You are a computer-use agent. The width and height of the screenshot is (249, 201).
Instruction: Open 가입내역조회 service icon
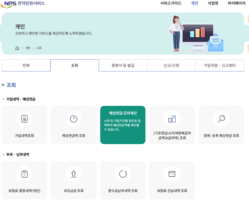[x=24, y=118]
